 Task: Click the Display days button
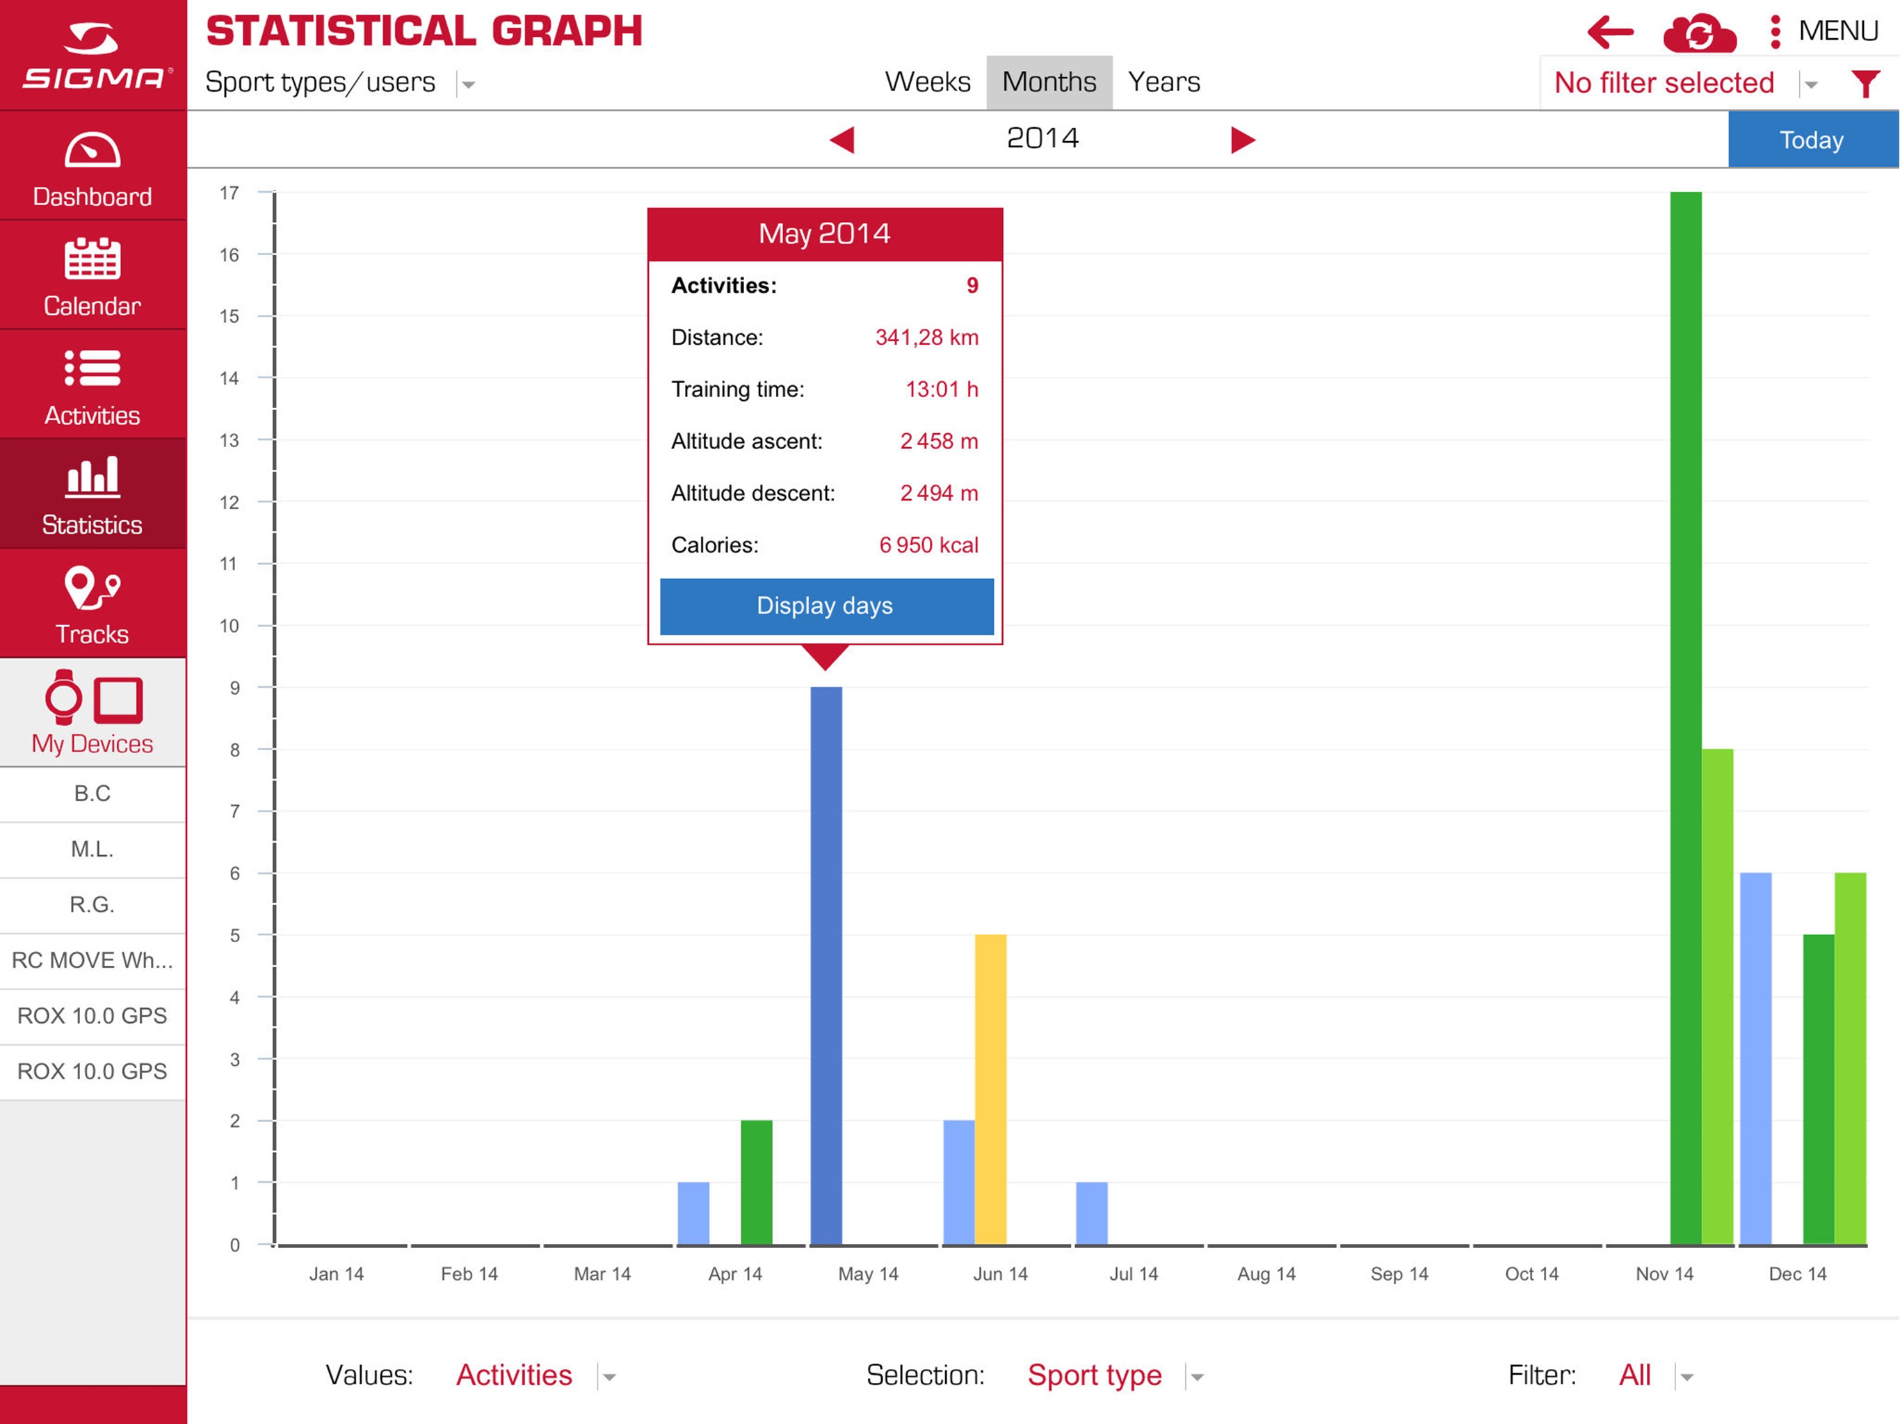coord(826,606)
